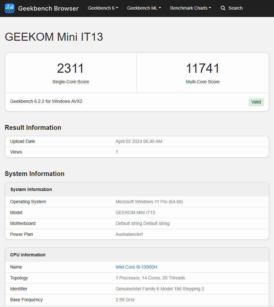Expand the Geekbench ML dropdown menu
This screenshot has width=274, height=307.
tap(144, 8)
